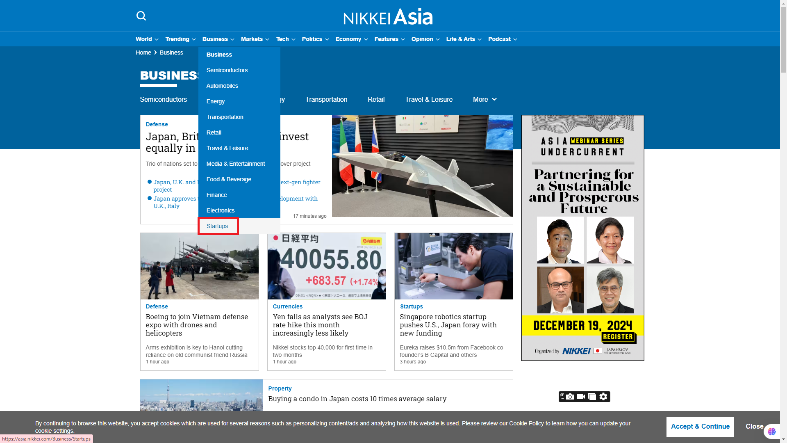Click the gear settings icon in floating toolbar
Screen dimensions: 787x443
[603, 397]
